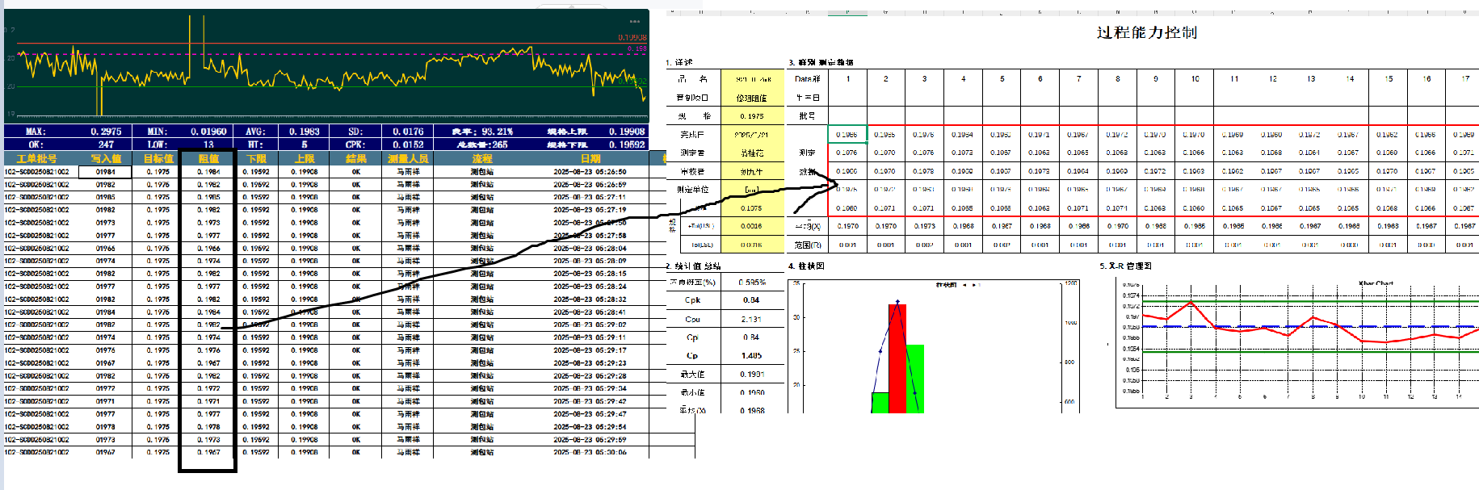Click the yellow 规格 cell showing 0.1975
This screenshot has width=1479, height=490.
[751, 116]
